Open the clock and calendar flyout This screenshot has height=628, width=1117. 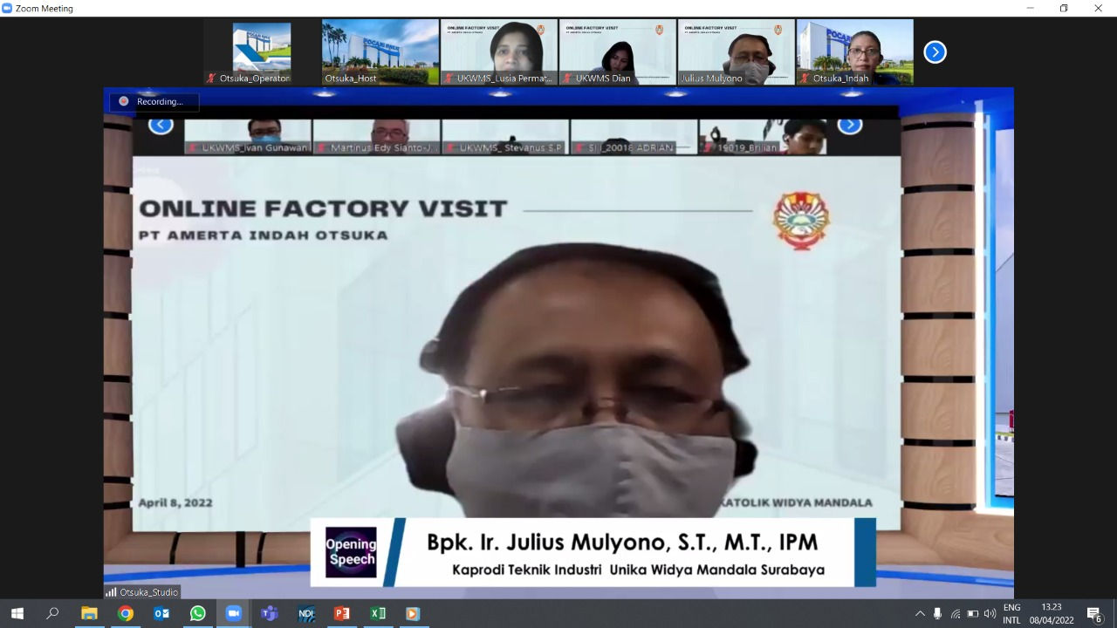[1052, 613]
